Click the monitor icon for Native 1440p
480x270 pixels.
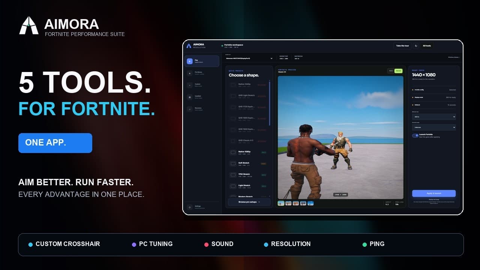click(233, 85)
